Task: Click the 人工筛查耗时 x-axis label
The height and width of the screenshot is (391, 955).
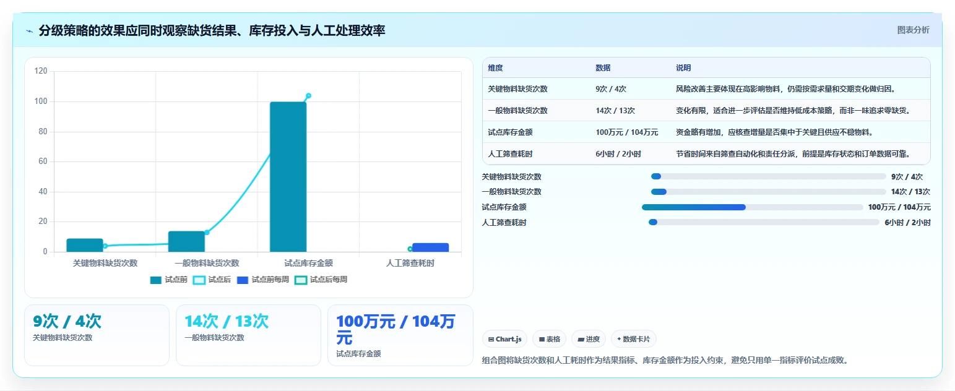Action: (410, 263)
